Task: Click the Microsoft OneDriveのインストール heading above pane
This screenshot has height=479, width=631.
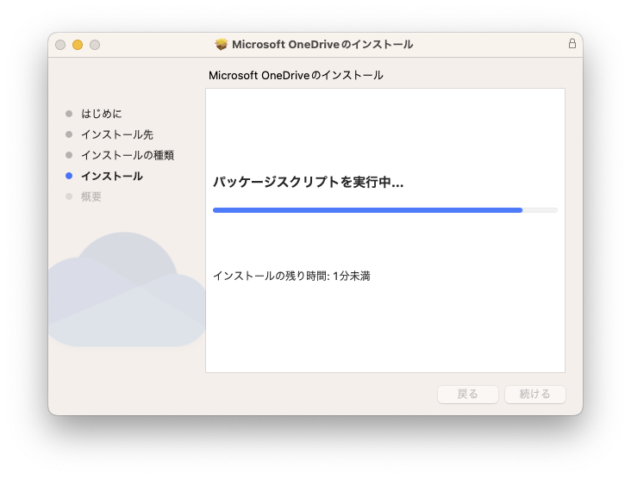Action: tap(296, 75)
